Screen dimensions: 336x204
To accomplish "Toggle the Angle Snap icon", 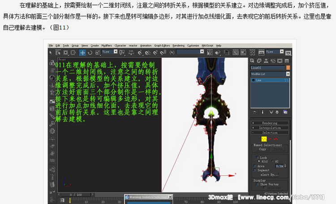I will pos(147,52).
